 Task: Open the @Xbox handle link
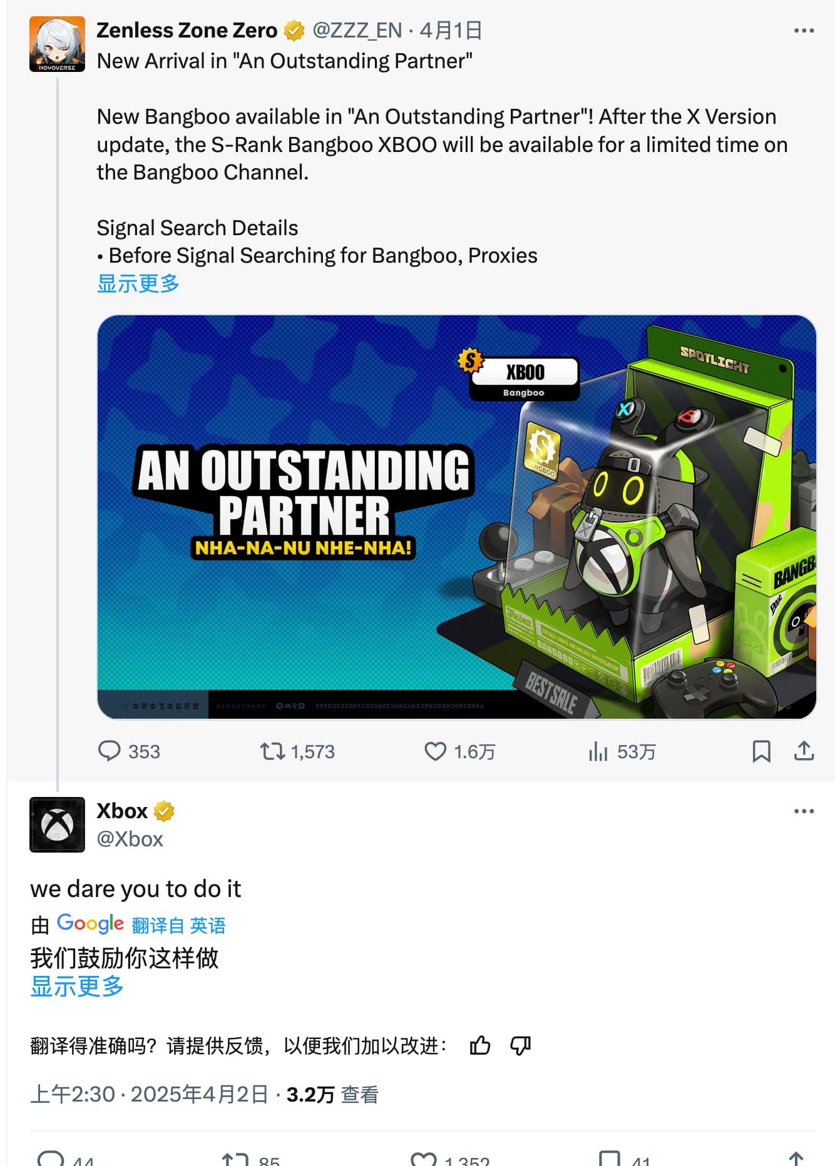(x=130, y=839)
